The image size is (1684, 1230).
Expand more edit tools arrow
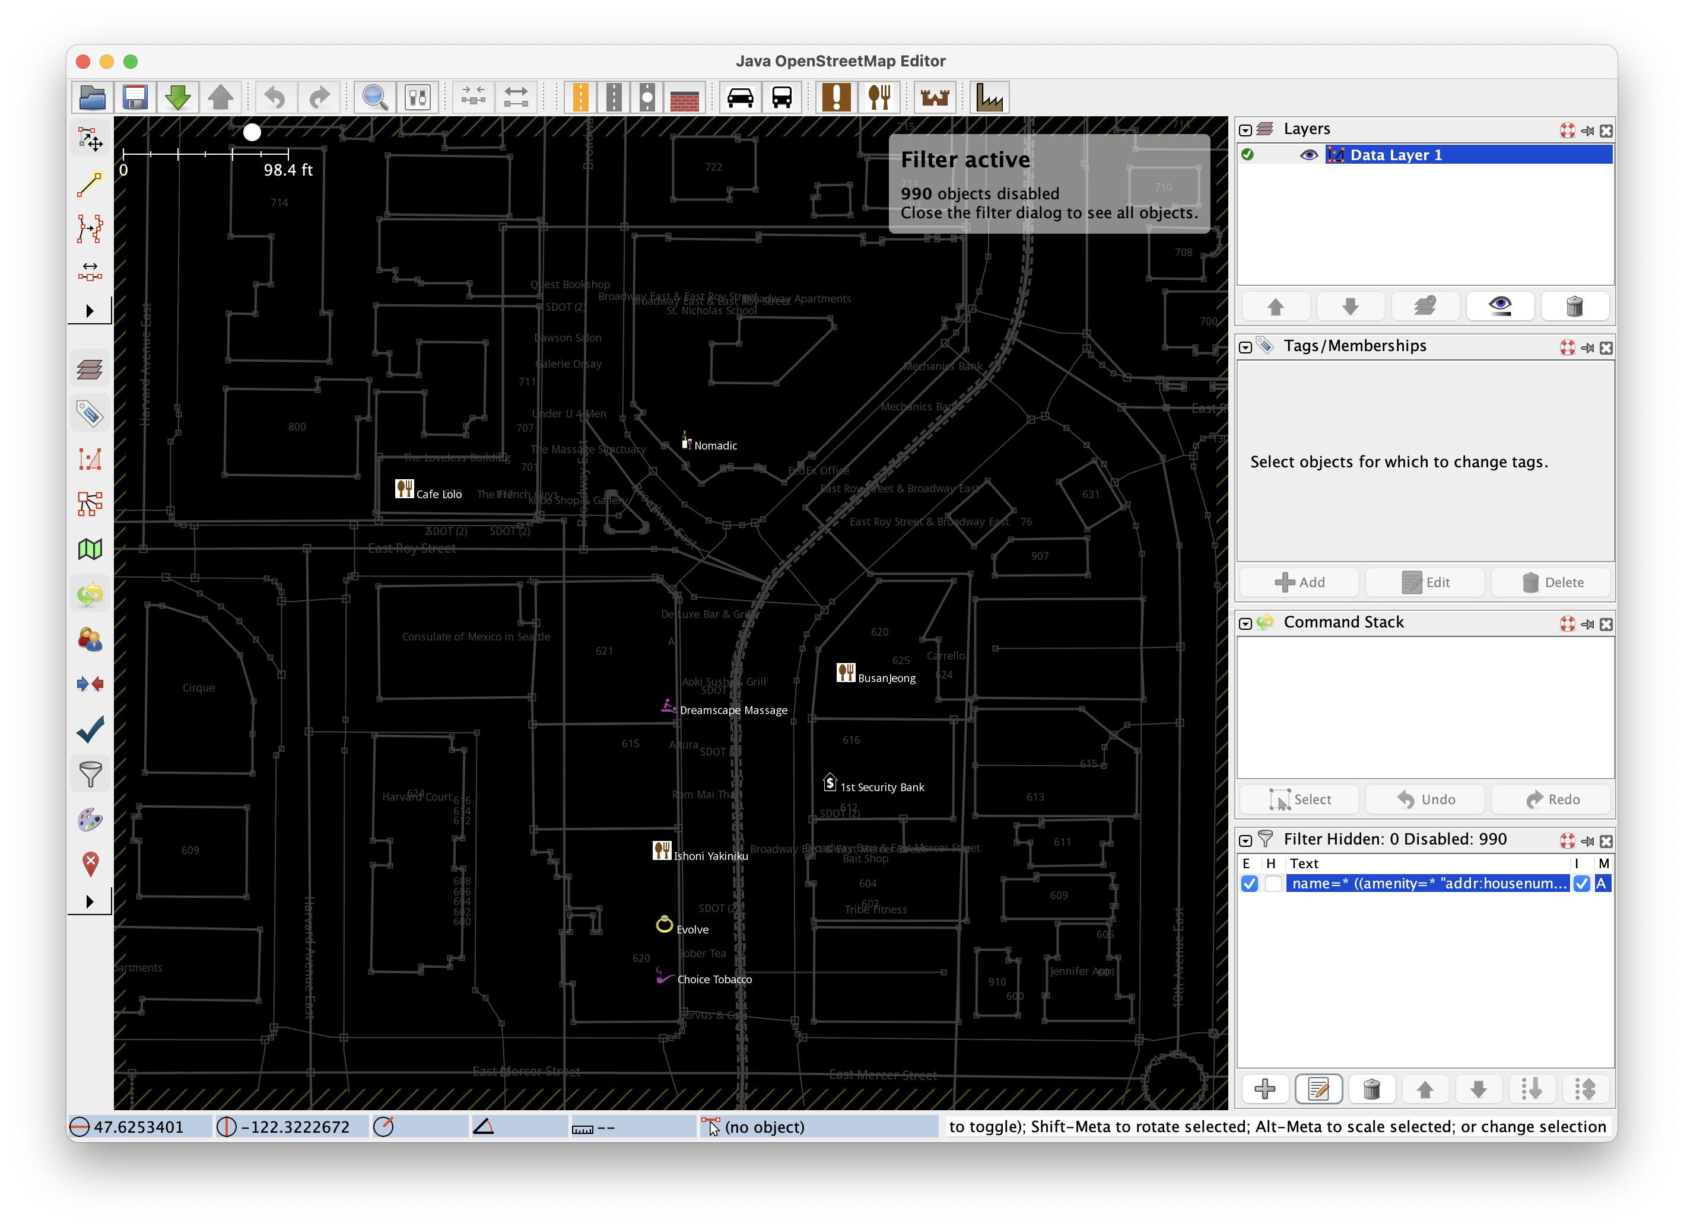tap(90, 311)
